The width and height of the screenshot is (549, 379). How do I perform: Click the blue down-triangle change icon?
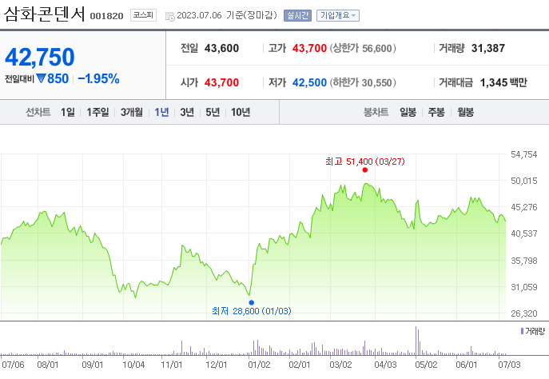41,78
